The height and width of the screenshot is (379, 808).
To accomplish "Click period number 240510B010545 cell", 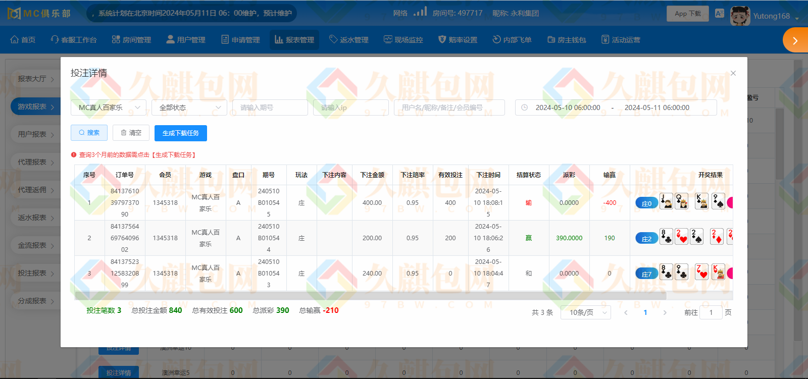I will pyautogui.click(x=269, y=203).
